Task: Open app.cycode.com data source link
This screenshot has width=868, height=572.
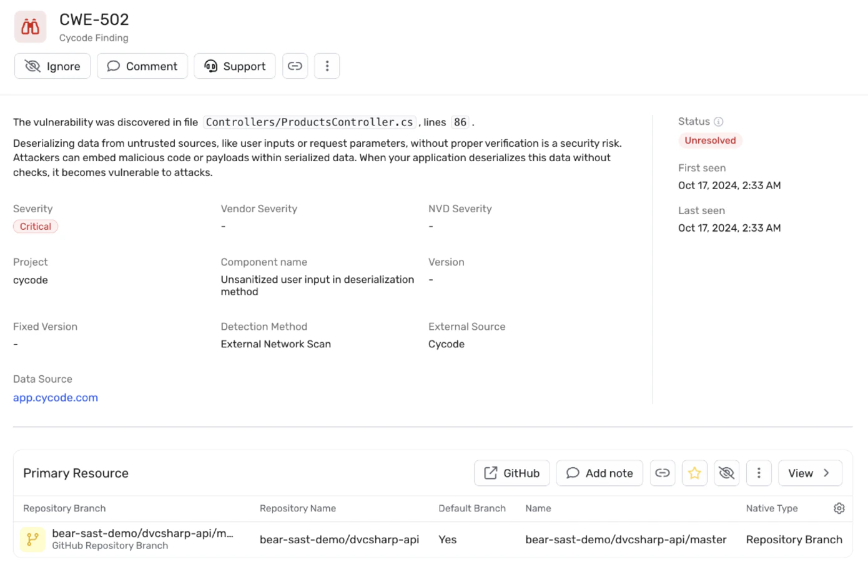Action: pos(56,398)
